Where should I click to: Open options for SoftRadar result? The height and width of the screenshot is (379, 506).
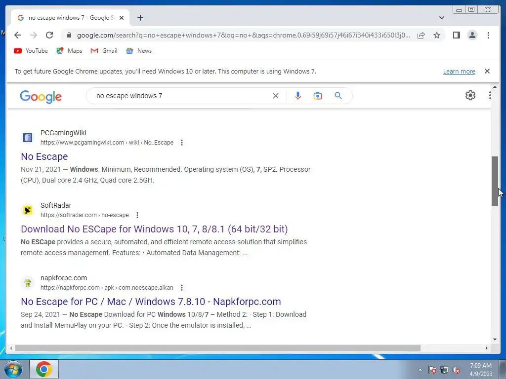pos(137,215)
